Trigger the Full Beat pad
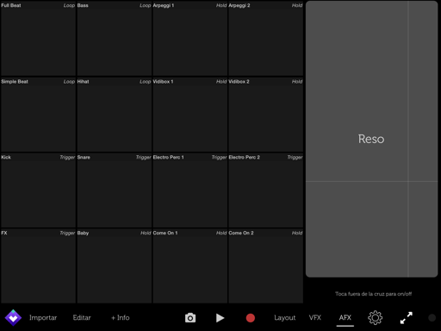Screen dimensions: 441x331 click(38, 39)
